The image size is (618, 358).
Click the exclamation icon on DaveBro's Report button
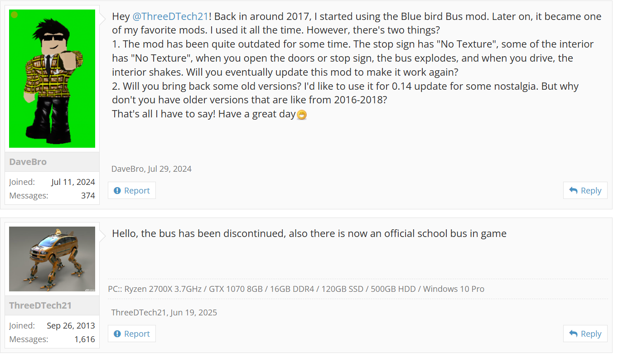(117, 191)
